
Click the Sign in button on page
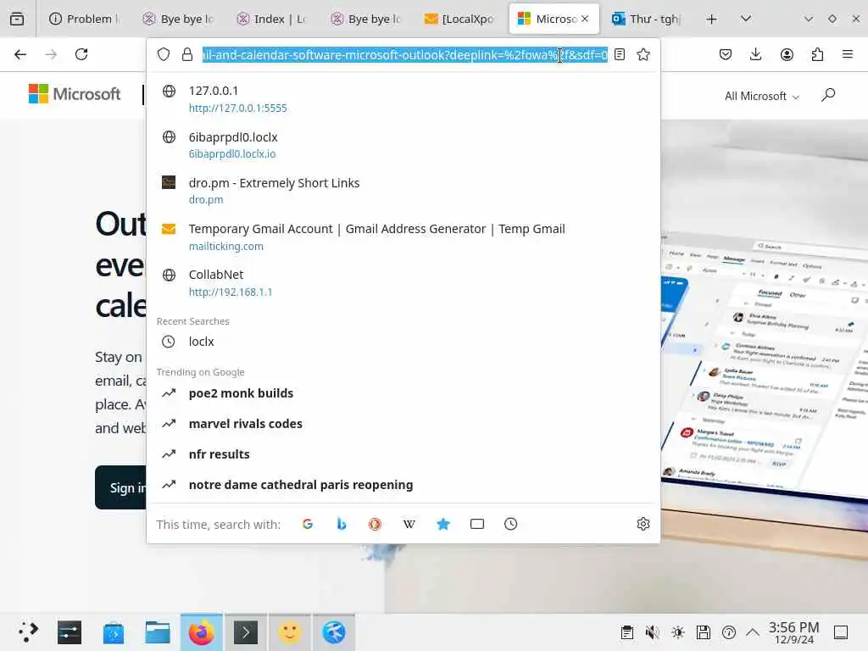click(x=120, y=487)
